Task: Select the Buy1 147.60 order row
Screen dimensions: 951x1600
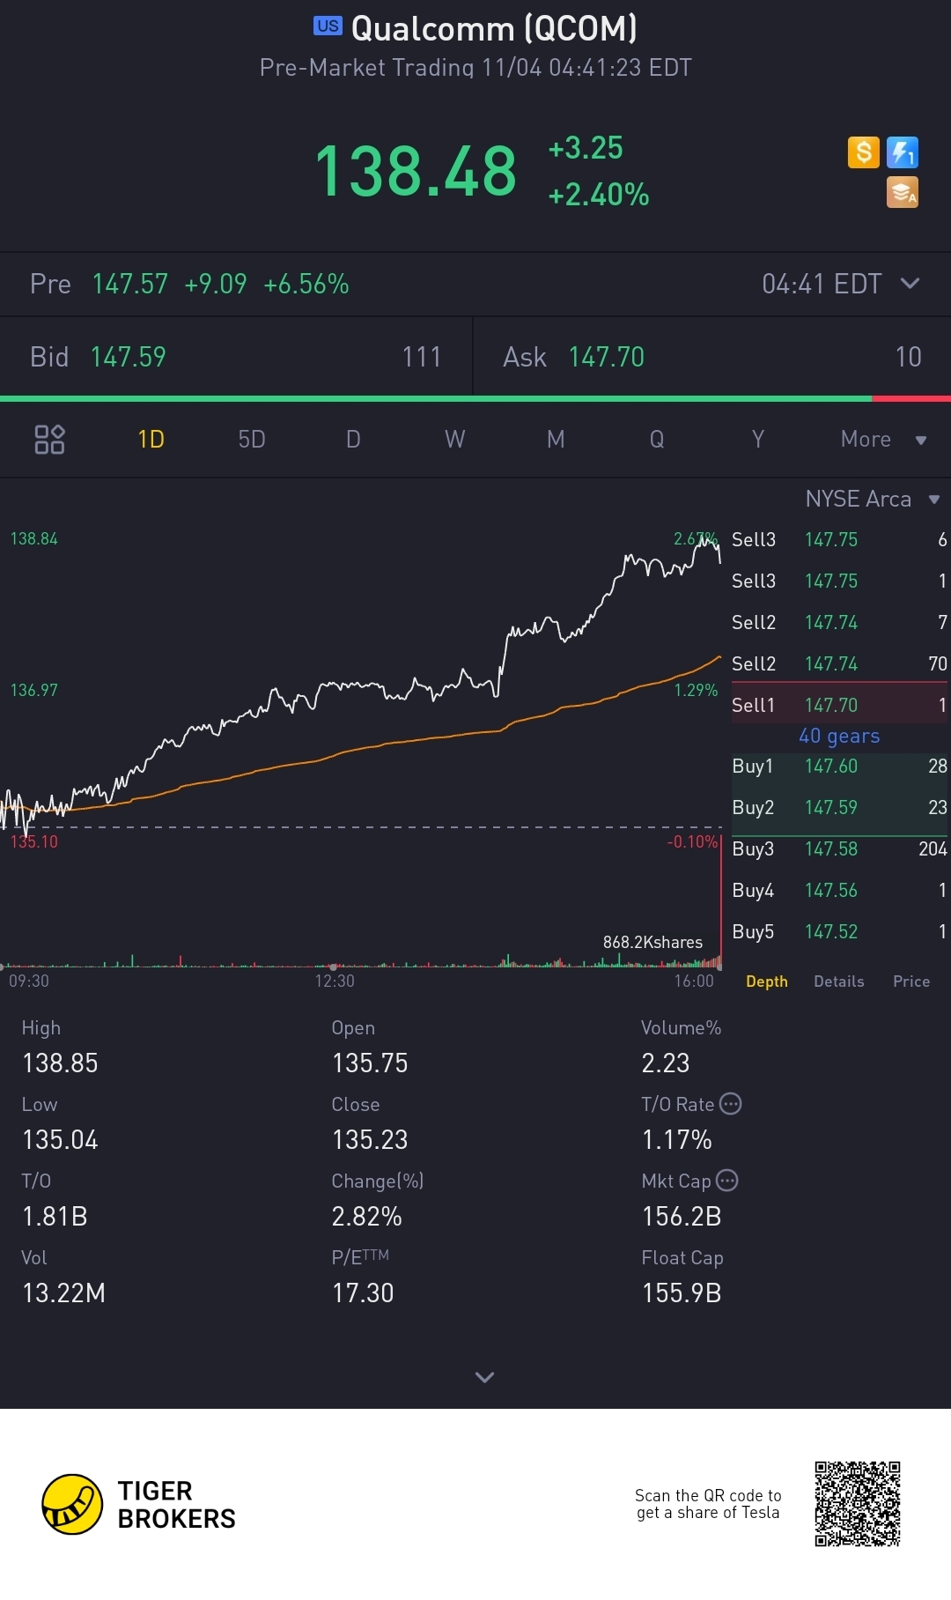Action: (x=839, y=766)
